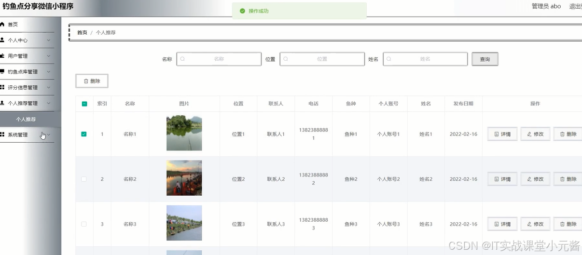Click the search icon in the 姓名 field

coord(389,59)
